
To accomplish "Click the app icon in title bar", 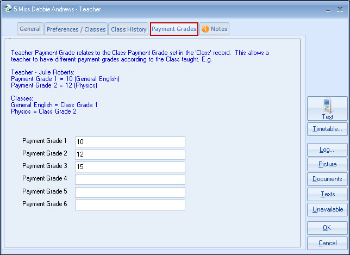I will 8,9.
